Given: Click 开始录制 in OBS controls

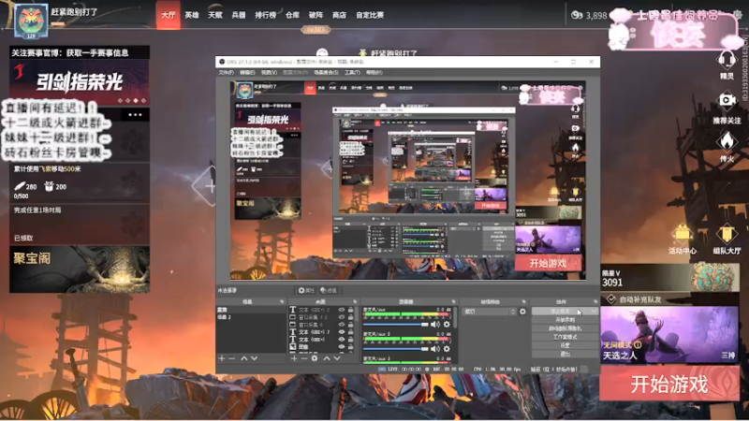Looking at the screenshot, I should [x=565, y=320].
